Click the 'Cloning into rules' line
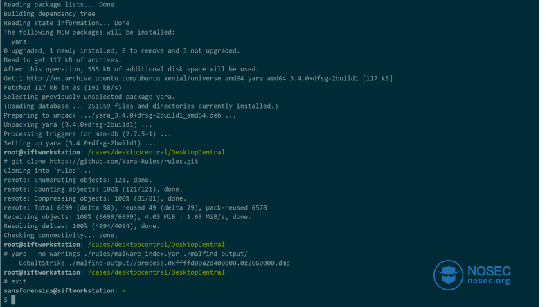Image resolution: width=547 pixels, height=307 pixels. point(47,171)
